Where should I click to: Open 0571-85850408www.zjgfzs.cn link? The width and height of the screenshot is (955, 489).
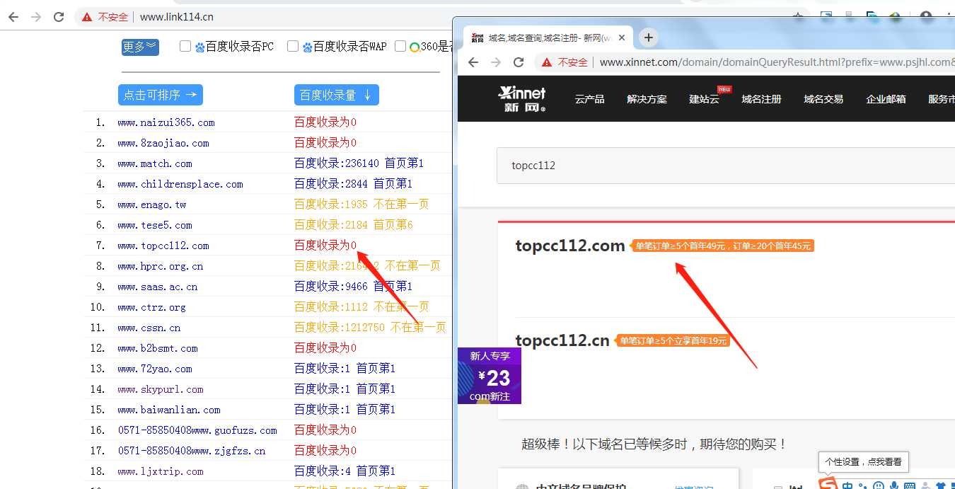(x=192, y=451)
